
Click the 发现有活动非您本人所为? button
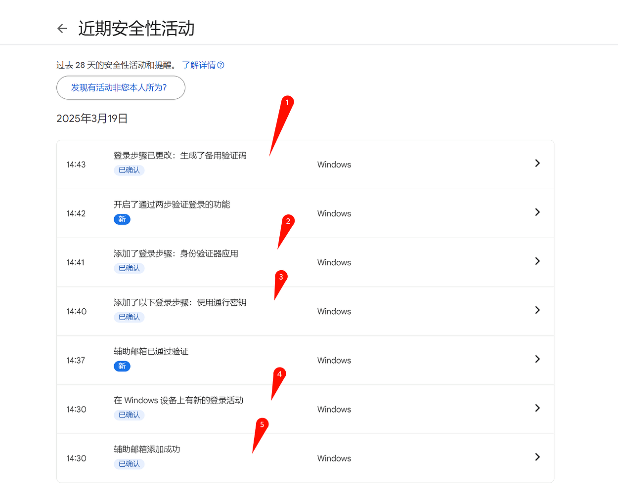pos(121,88)
